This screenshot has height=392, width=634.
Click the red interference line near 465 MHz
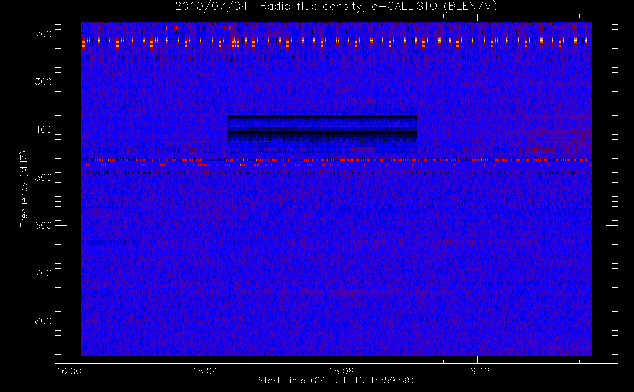coord(336,160)
